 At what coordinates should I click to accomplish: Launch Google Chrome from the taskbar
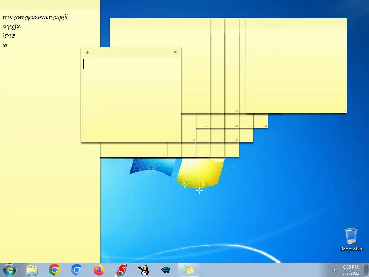(54, 270)
